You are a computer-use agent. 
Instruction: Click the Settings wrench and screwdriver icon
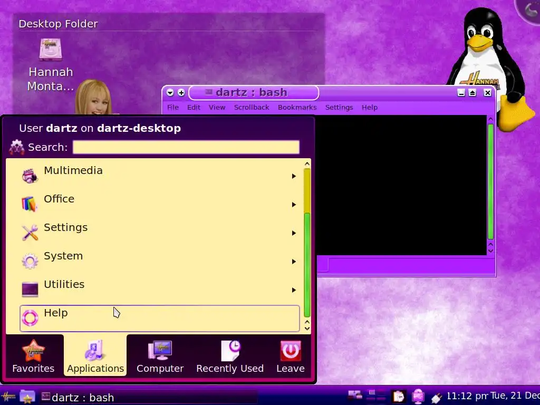coord(30,233)
